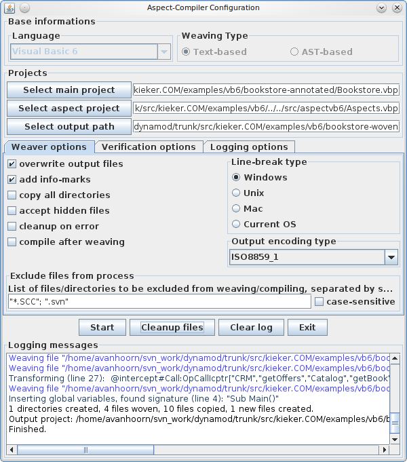
Task: Click the Exit button
Action: 307,328
